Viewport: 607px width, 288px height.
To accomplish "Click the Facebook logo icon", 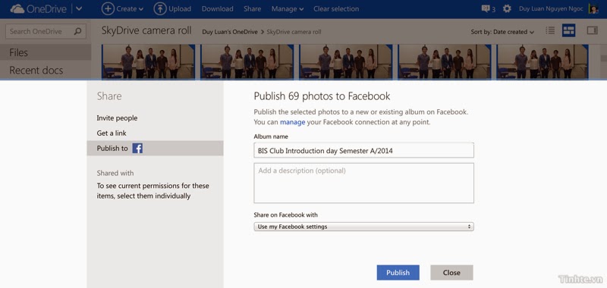I will pyautogui.click(x=137, y=148).
